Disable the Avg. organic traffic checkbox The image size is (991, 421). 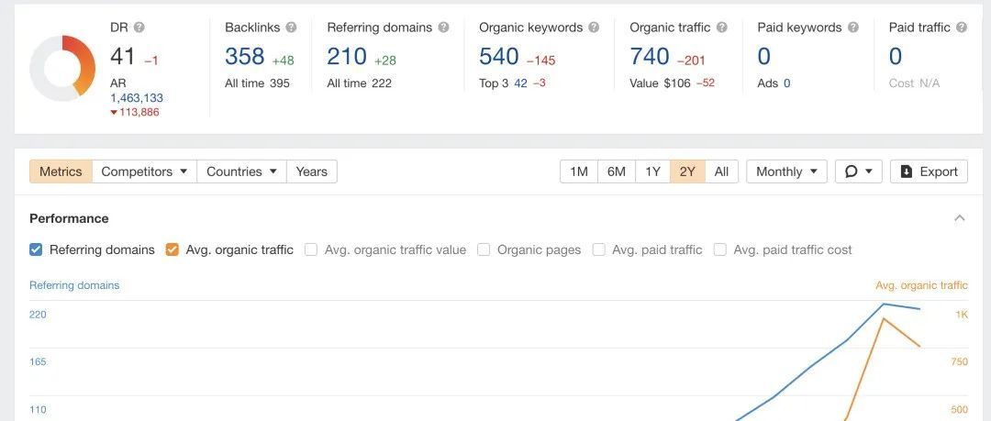pyautogui.click(x=173, y=249)
